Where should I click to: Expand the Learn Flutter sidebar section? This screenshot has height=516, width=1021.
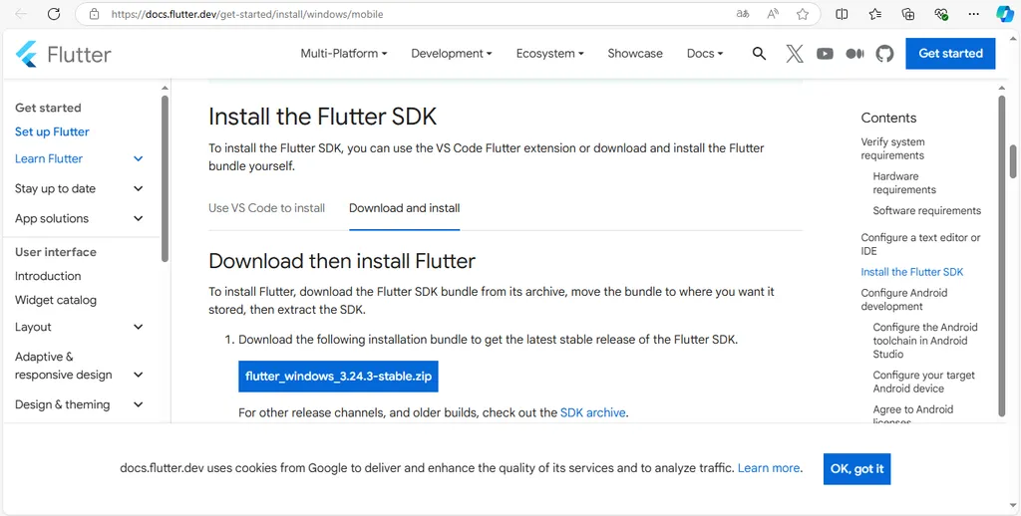(138, 158)
